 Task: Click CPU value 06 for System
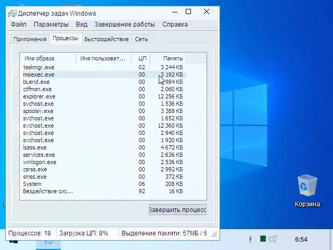coord(142,184)
